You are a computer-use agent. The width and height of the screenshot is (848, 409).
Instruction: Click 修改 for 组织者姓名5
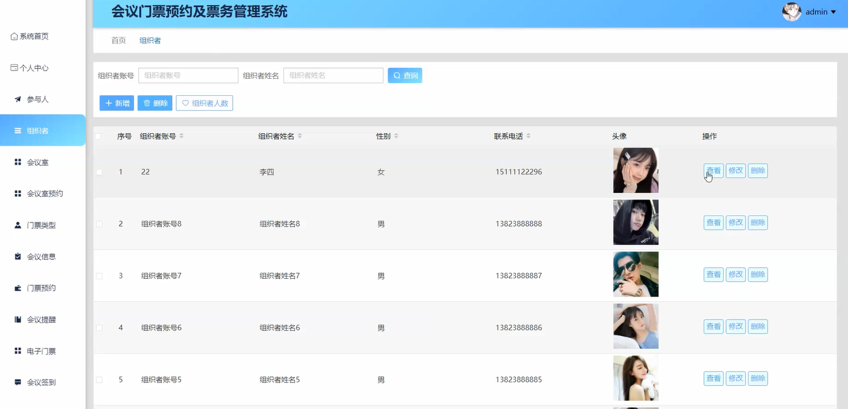click(x=736, y=378)
